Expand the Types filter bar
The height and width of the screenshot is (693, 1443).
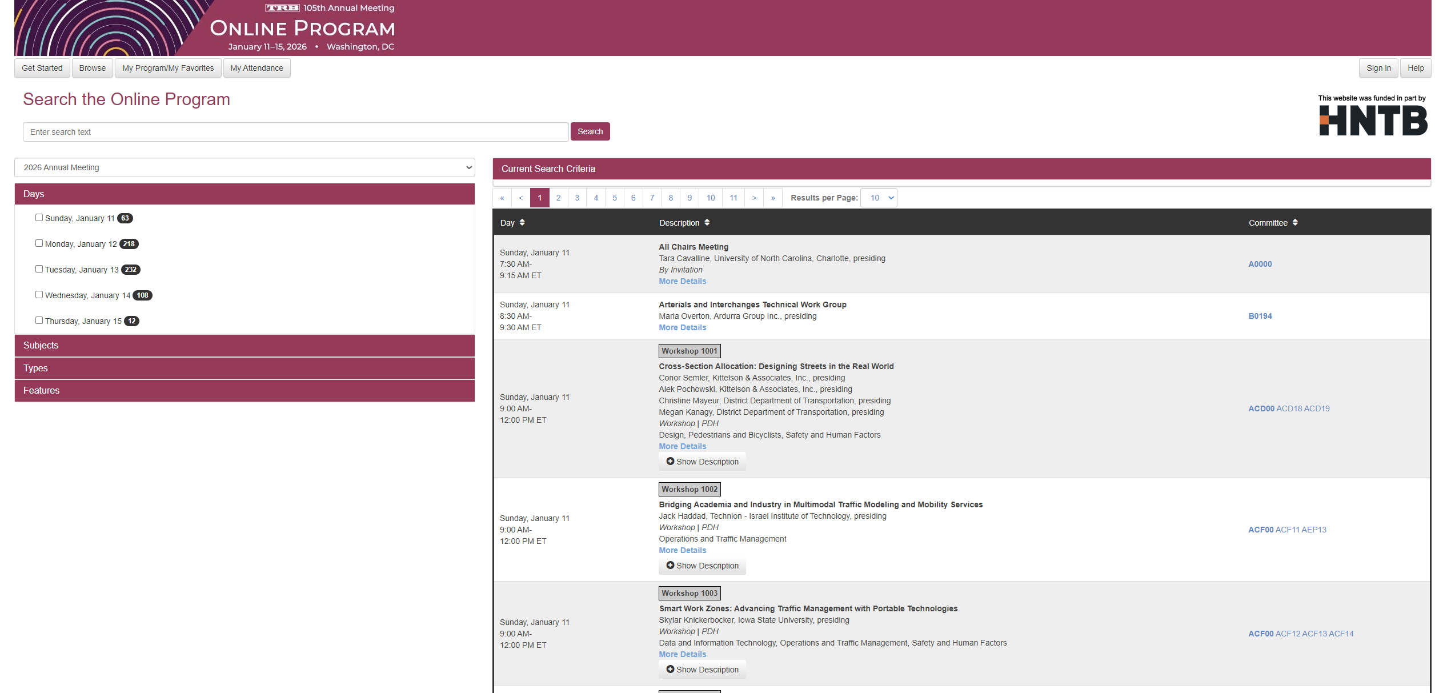click(x=244, y=368)
